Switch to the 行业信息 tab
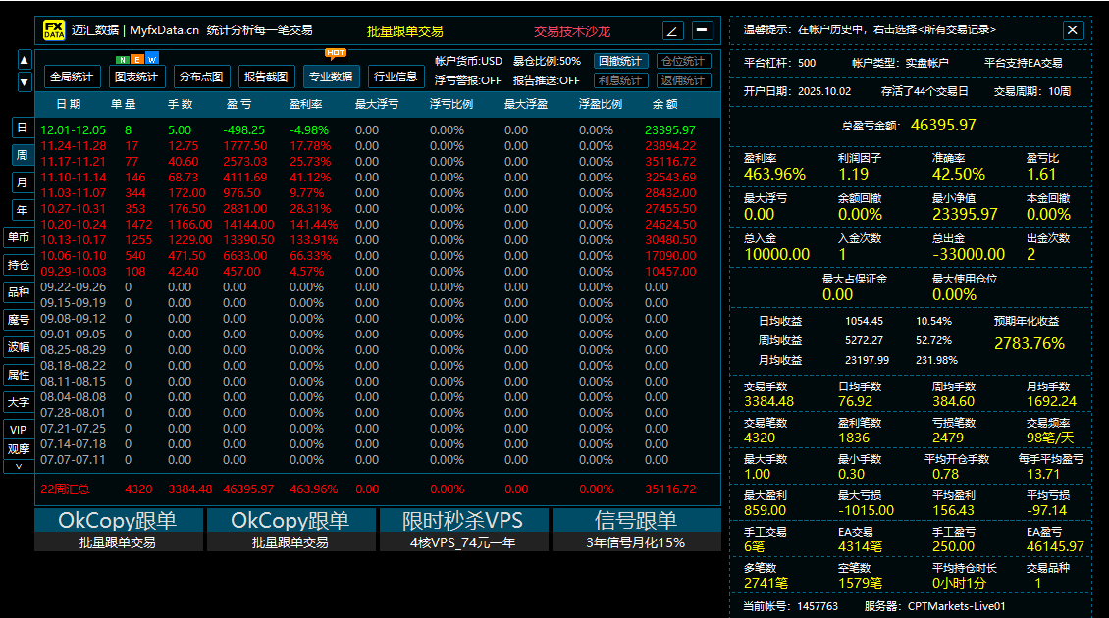Viewport: 1109px width, 618px height. (x=396, y=76)
